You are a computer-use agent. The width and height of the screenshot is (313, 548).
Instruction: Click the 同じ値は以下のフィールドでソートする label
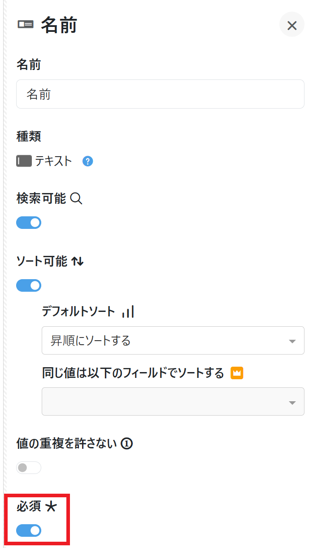click(133, 373)
